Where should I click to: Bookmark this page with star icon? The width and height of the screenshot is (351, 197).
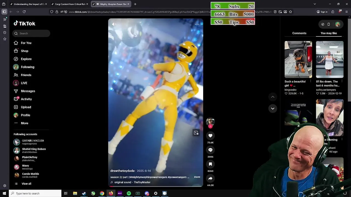point(290,12)
